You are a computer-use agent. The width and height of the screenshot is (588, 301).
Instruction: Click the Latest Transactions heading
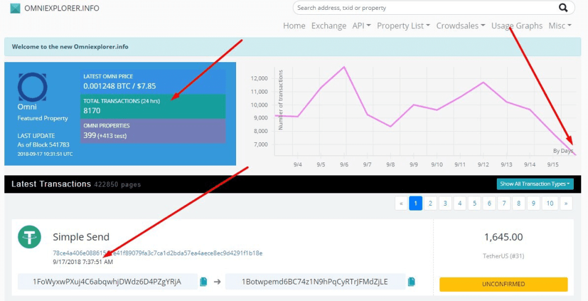51,184
